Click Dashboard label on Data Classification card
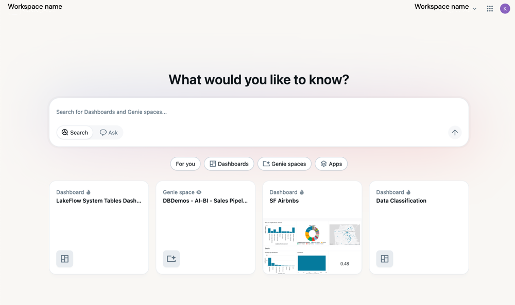Screen dimensions: 515x305 click(x=390, y=192)
